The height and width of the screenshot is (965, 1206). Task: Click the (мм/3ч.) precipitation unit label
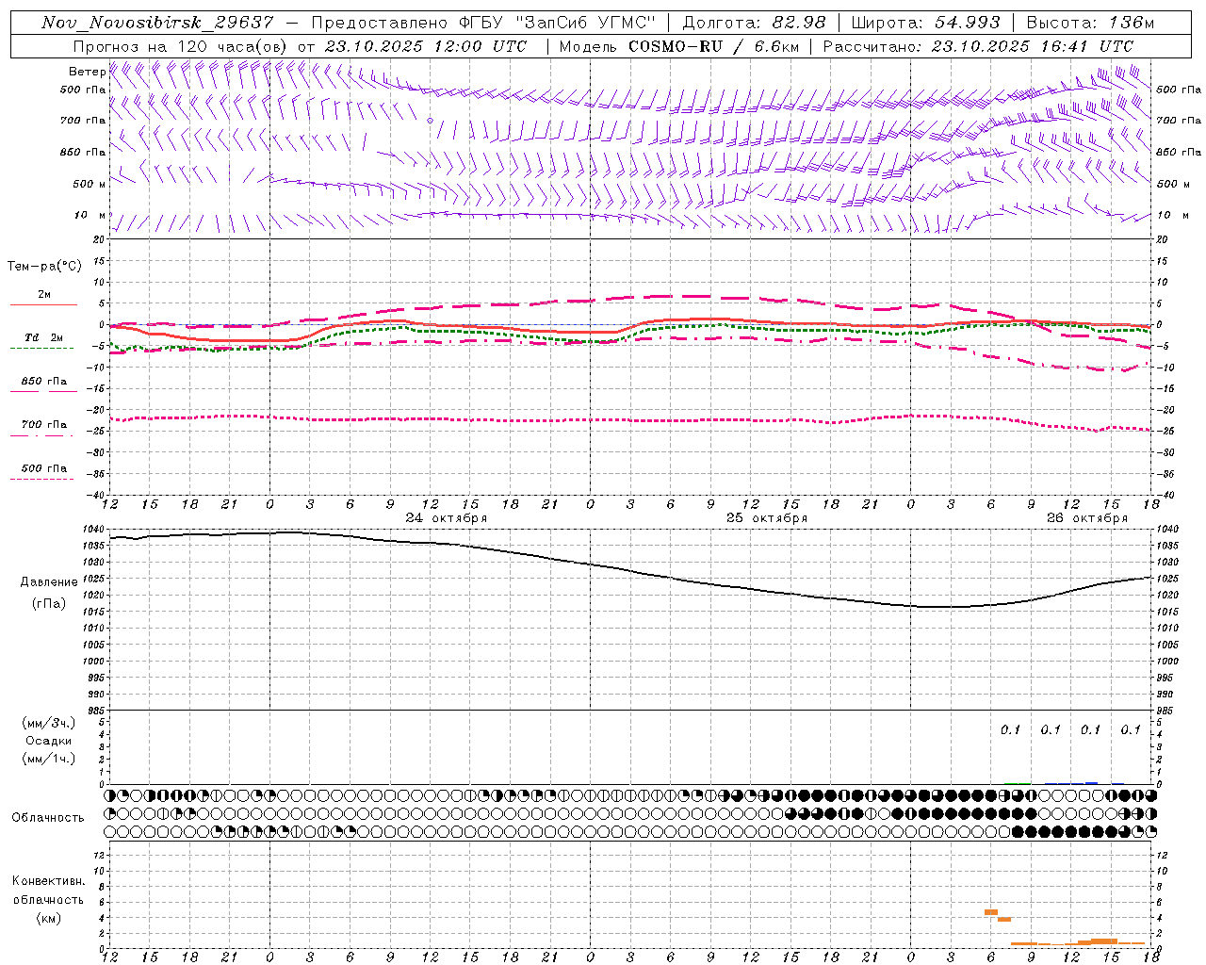[x=49, y=723]
